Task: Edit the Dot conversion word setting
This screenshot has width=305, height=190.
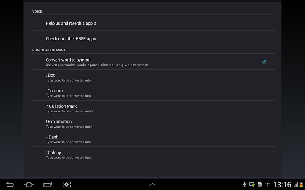Action: [x=152, y=77]
